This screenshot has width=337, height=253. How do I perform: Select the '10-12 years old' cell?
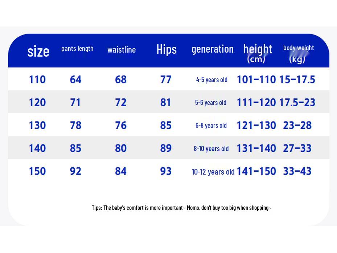[x=213, y=172]
